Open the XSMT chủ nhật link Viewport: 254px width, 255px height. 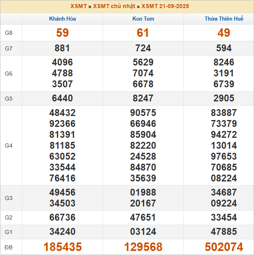pyautogui.click(x=114, y=6)
